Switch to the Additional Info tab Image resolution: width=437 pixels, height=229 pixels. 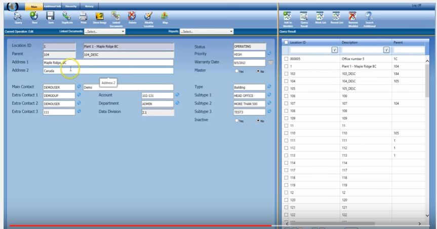pos(52,6)
